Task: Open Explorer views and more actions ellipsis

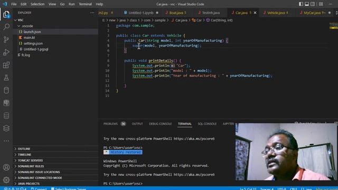Action: [x=92, y=13]
